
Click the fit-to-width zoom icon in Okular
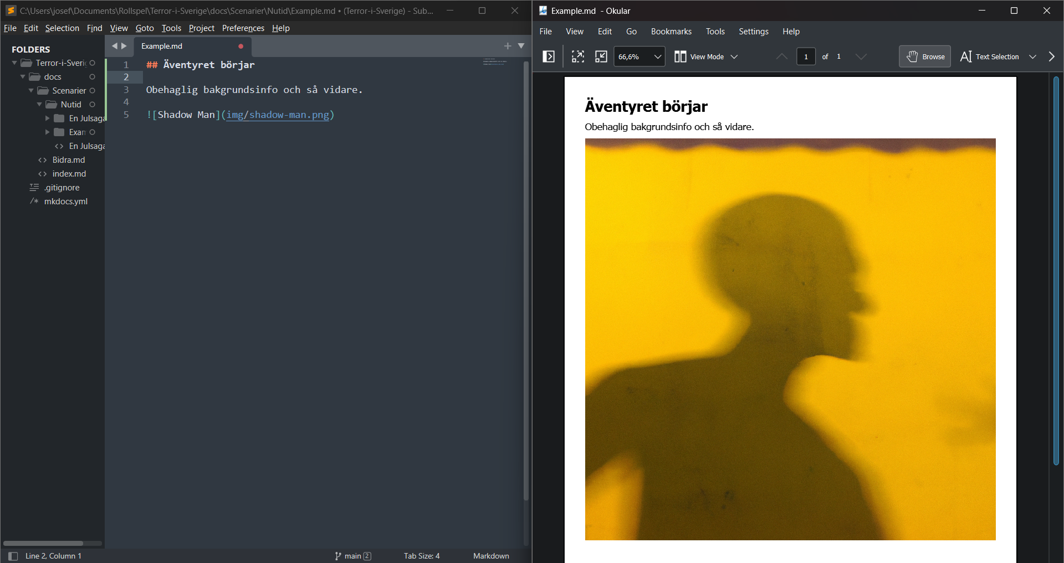pyautogui.click(x=578, y=56)
